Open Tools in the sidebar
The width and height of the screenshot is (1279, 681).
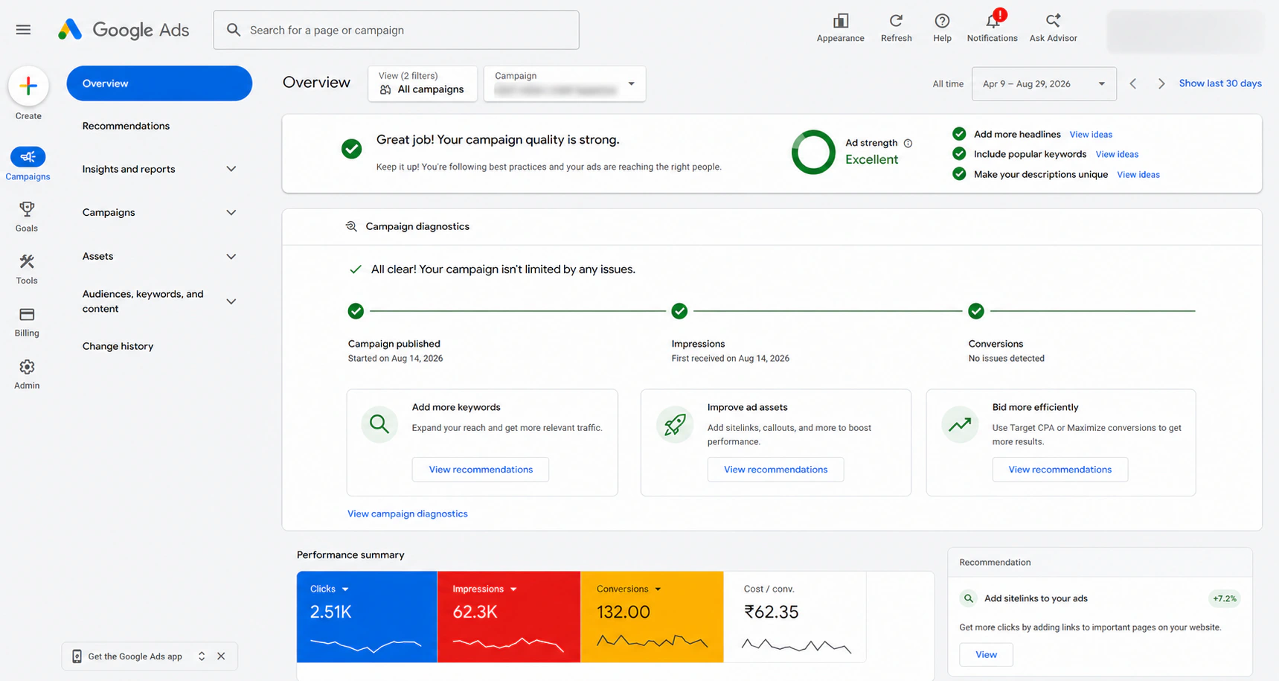point(27,269)
